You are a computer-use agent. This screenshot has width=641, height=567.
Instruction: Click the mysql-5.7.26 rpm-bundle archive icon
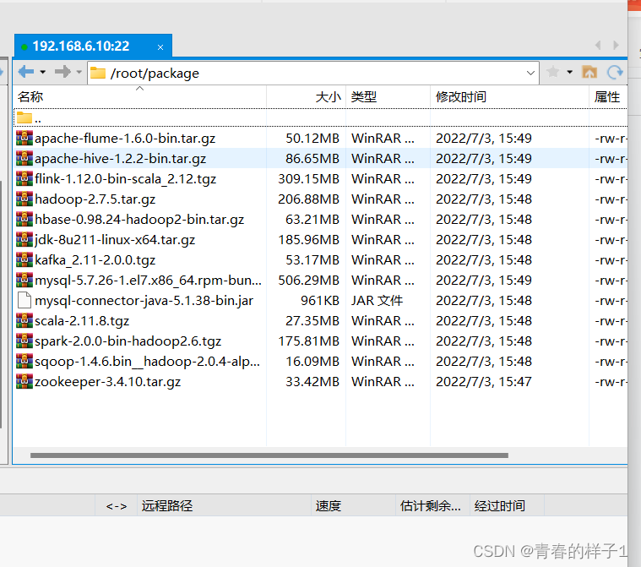tap(24, 281)
